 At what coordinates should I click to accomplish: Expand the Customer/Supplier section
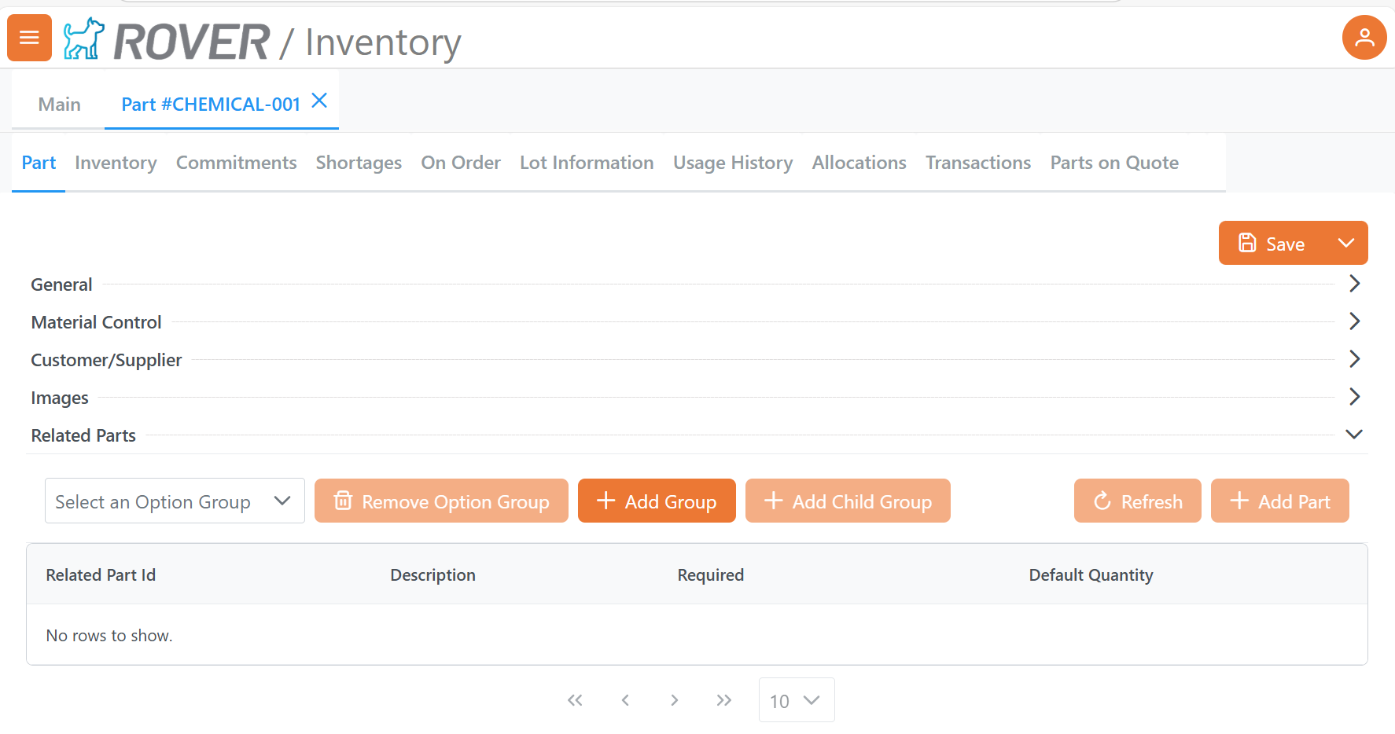point(1354,359)
